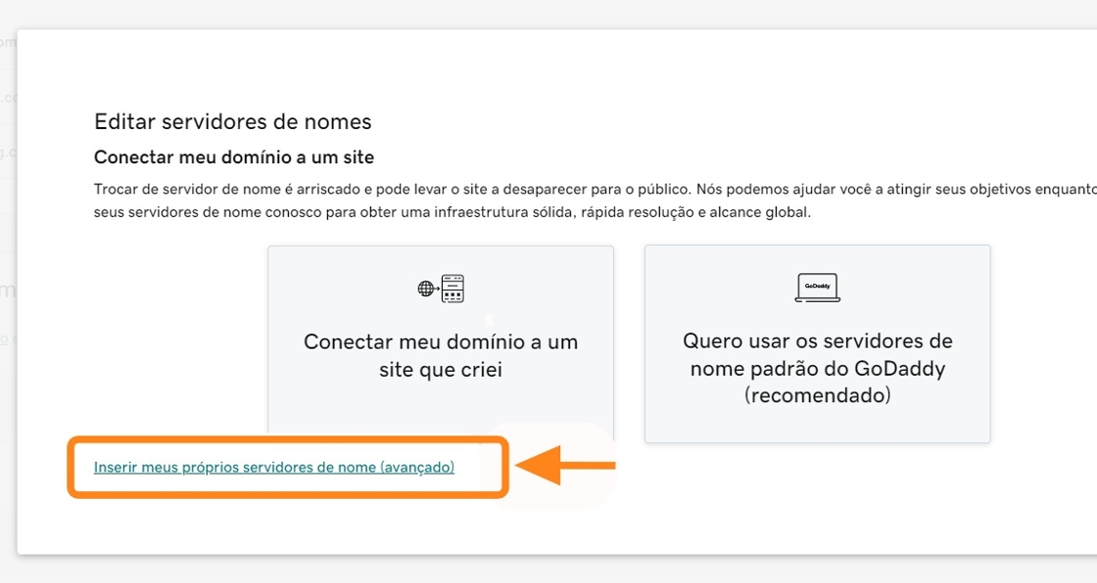Click the text "nome padrão do GoDaddy" in the second card
The height and width of the screenshot is (583, 1097).
pos(817,369)
